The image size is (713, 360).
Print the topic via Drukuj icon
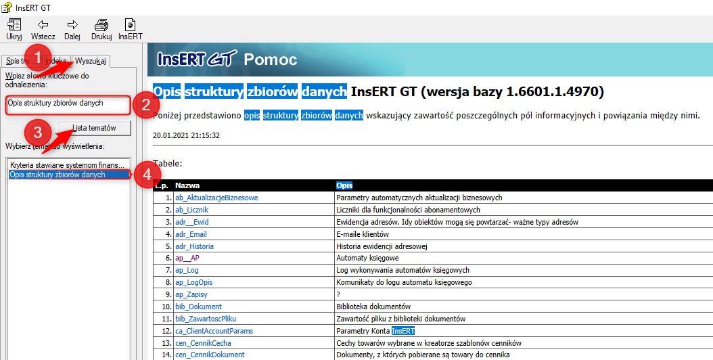pyautogui.click(x=101, y=25)
